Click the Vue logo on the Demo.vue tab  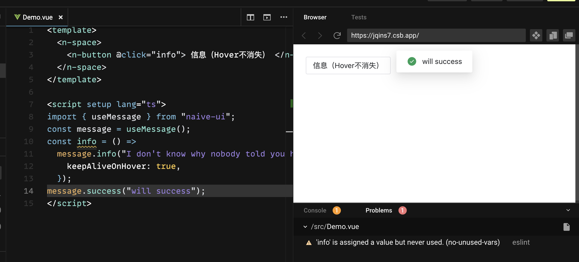point(17,17)
